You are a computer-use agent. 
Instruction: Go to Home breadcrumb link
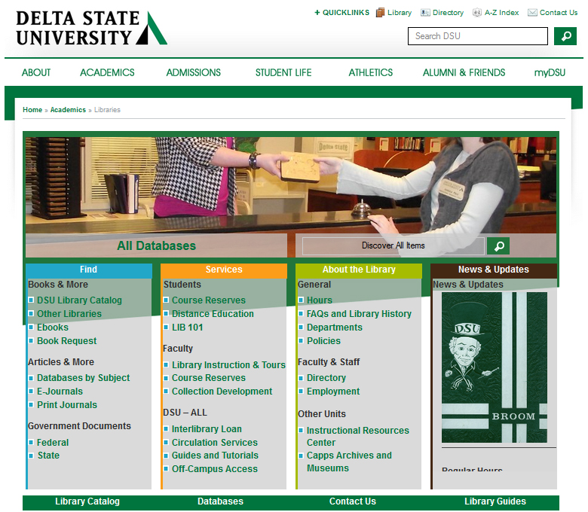coord(32,110)
